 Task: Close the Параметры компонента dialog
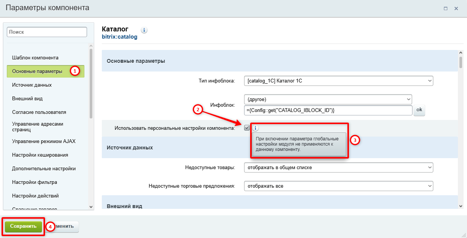click(456, 8)
